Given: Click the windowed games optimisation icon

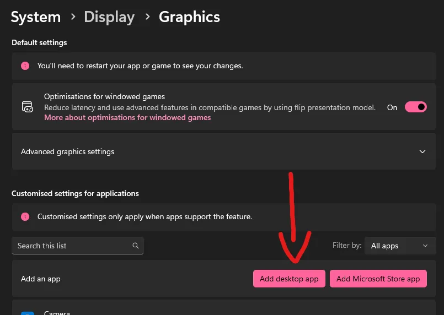Looking at the screenshot, I should pyautogui.click(x=28, y=107).
